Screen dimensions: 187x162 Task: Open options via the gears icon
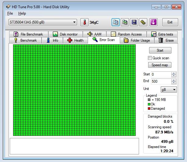pyautogui.click(x=143, y=22)
